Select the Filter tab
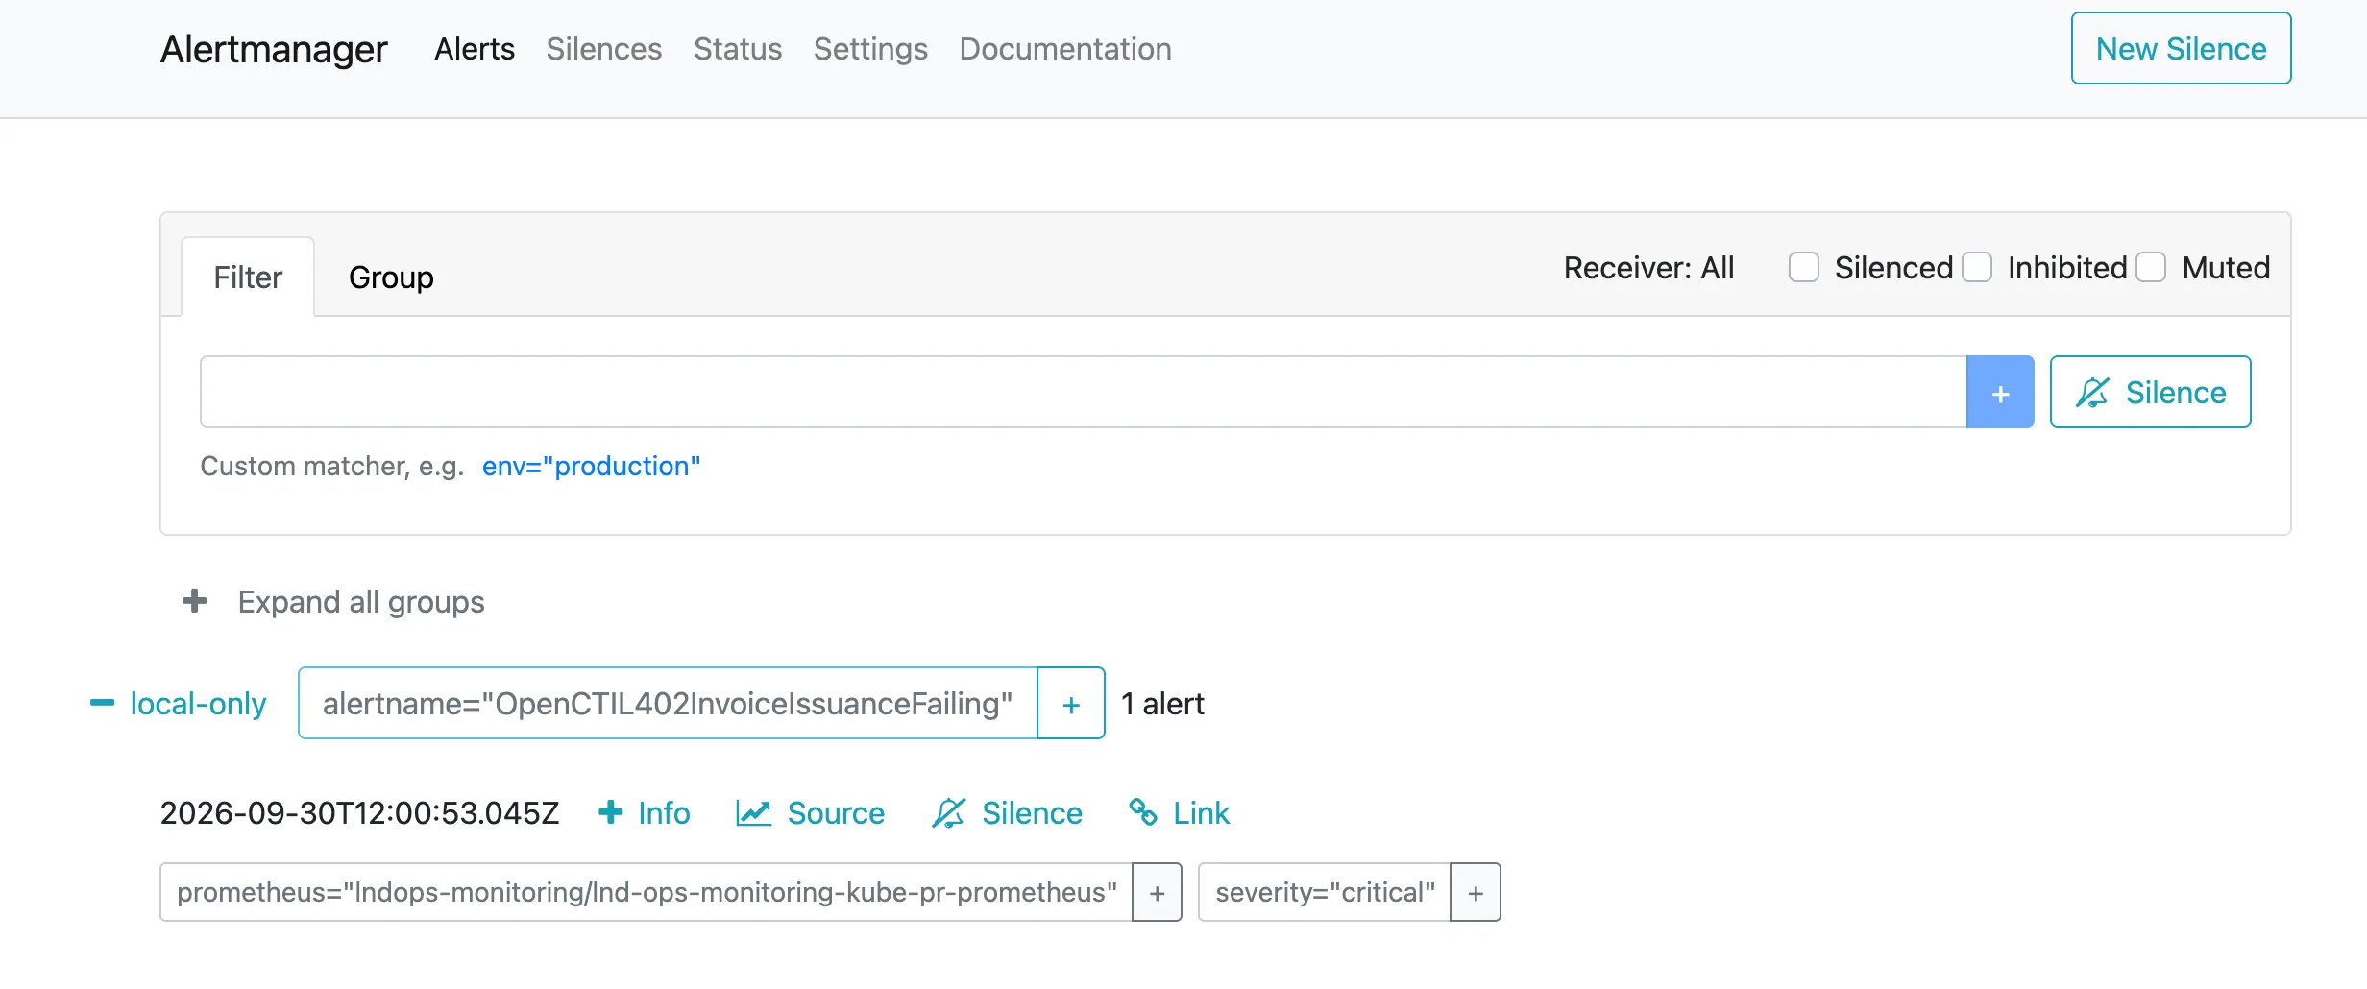 [248, 277]
